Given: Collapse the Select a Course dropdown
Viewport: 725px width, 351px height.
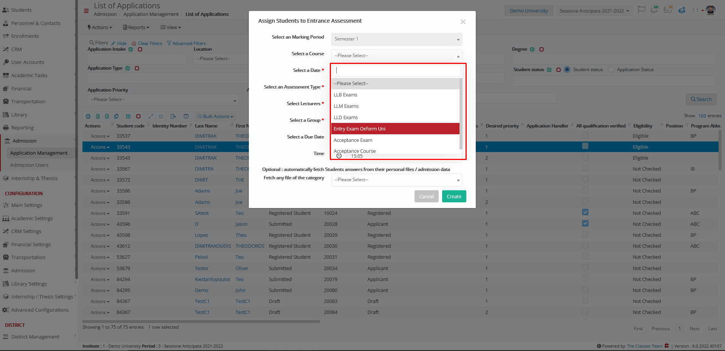Looking at the screenshot, I should (397, 56).
